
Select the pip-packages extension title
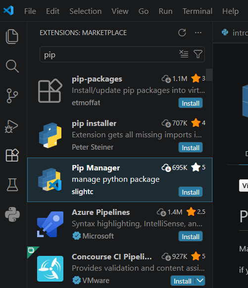[97, 79]
